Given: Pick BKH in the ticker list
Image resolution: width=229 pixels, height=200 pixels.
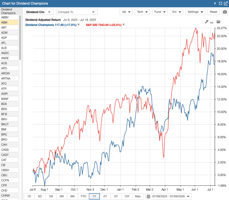Looking at the screenshot, I should 9,119.
